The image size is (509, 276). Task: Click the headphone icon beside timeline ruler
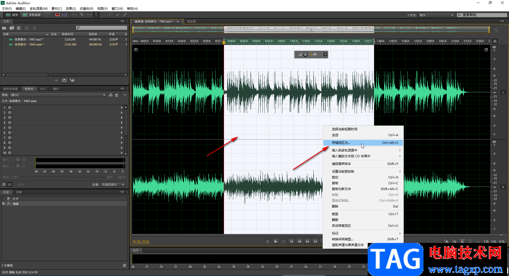click(495, 41)
